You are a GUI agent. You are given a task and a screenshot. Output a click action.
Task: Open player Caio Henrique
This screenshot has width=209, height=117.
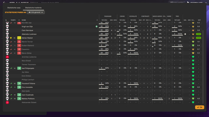point(27,30)
